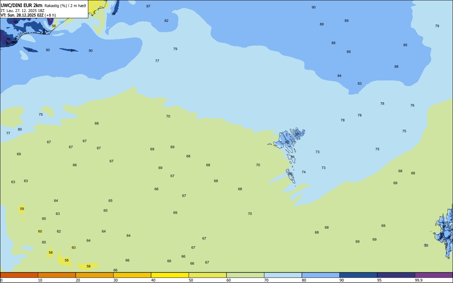Viewport: 453px width, 283px height.
Task: Choose the pale green 60–70 legend segment
Action: coord(245,275)
